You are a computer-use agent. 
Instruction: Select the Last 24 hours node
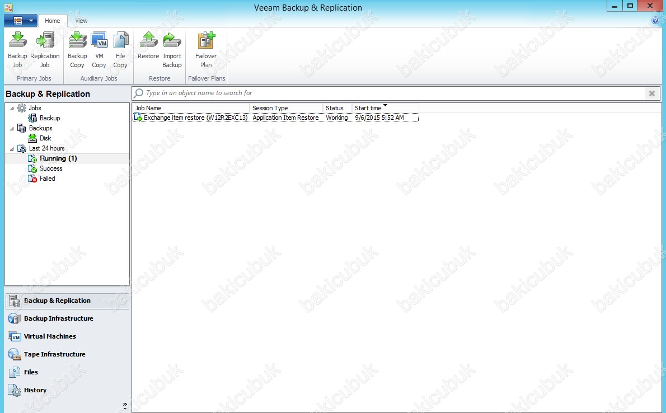(46, 148)
